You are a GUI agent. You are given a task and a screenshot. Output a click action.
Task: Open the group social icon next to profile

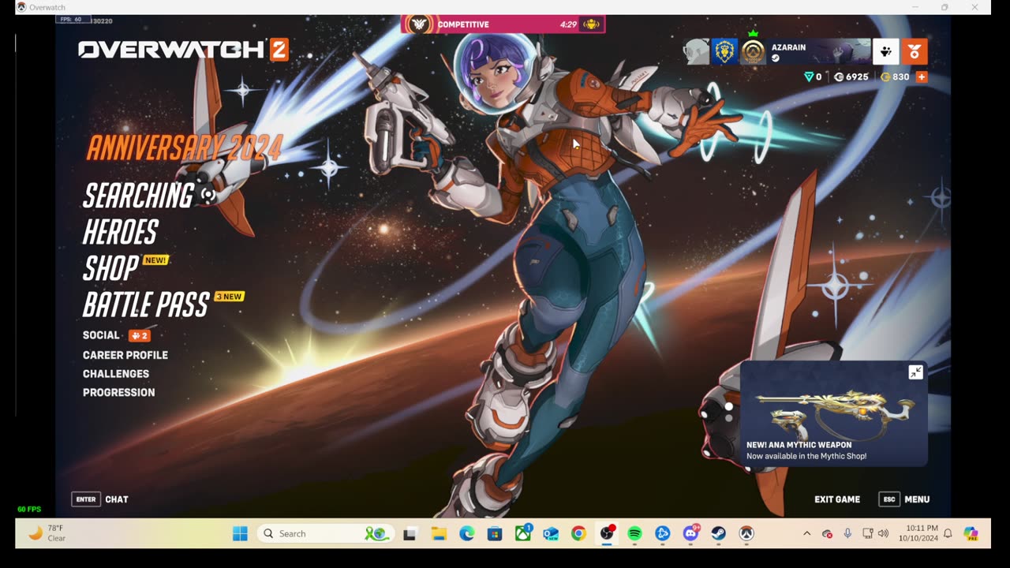(885, 52)
